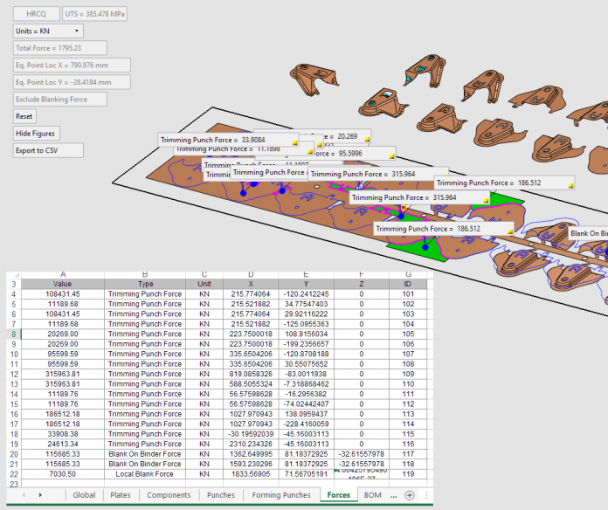This screenshot has height=510, width=608.
Task: Add a new sheet with plus icon
Action: tap(409, 495)
